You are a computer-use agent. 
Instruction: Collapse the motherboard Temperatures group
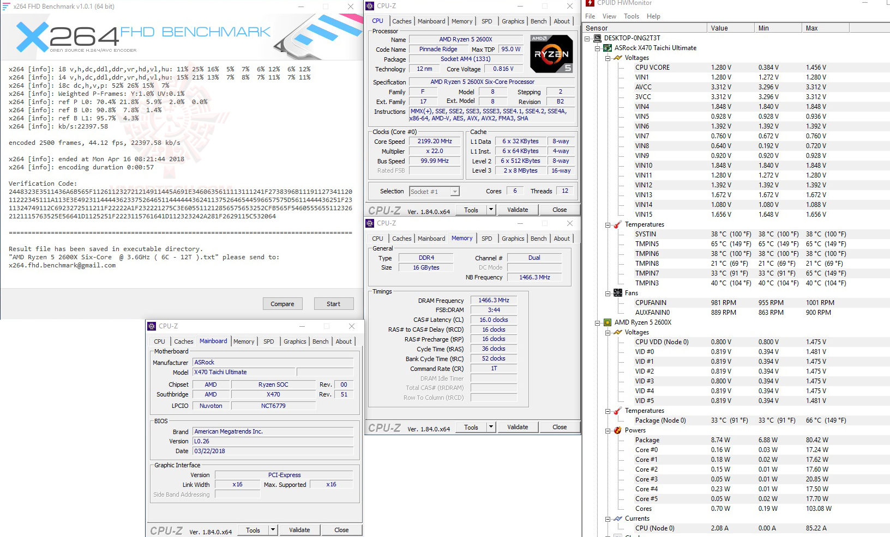pyautogui.click(x=608, y=225)
